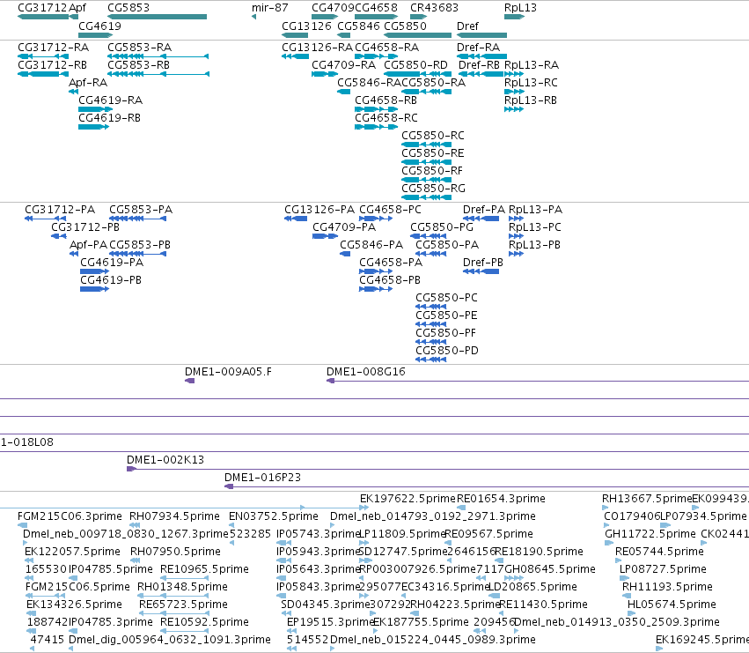The width and height of the screenshot is (749, 653).
Task: Select the CG5846 gene label
Action: 359,26
